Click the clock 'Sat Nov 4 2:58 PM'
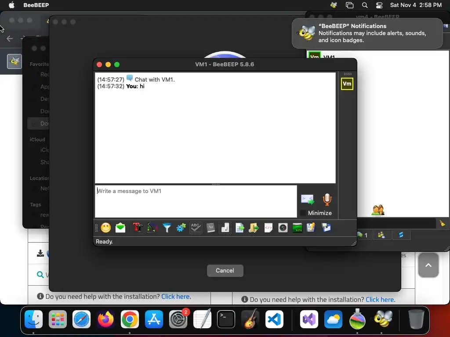Viewport: 450px width, 337px height. click(x=416, y=5)
